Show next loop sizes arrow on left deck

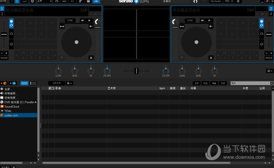pyautogui.click(x=55, y=55)
